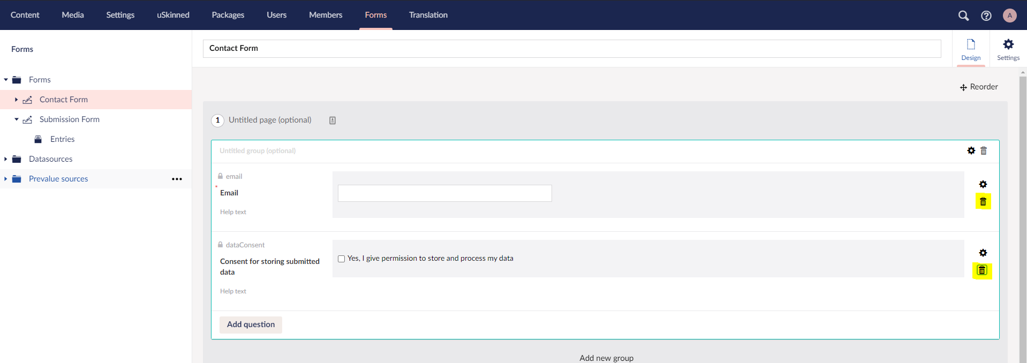
Task: Expand the Contact Form tree arrow
Action: coord(17,100)
